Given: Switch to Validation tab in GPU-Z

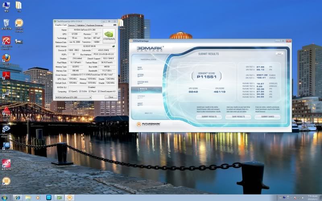Looking at the screenshot, I should (80, 25).
